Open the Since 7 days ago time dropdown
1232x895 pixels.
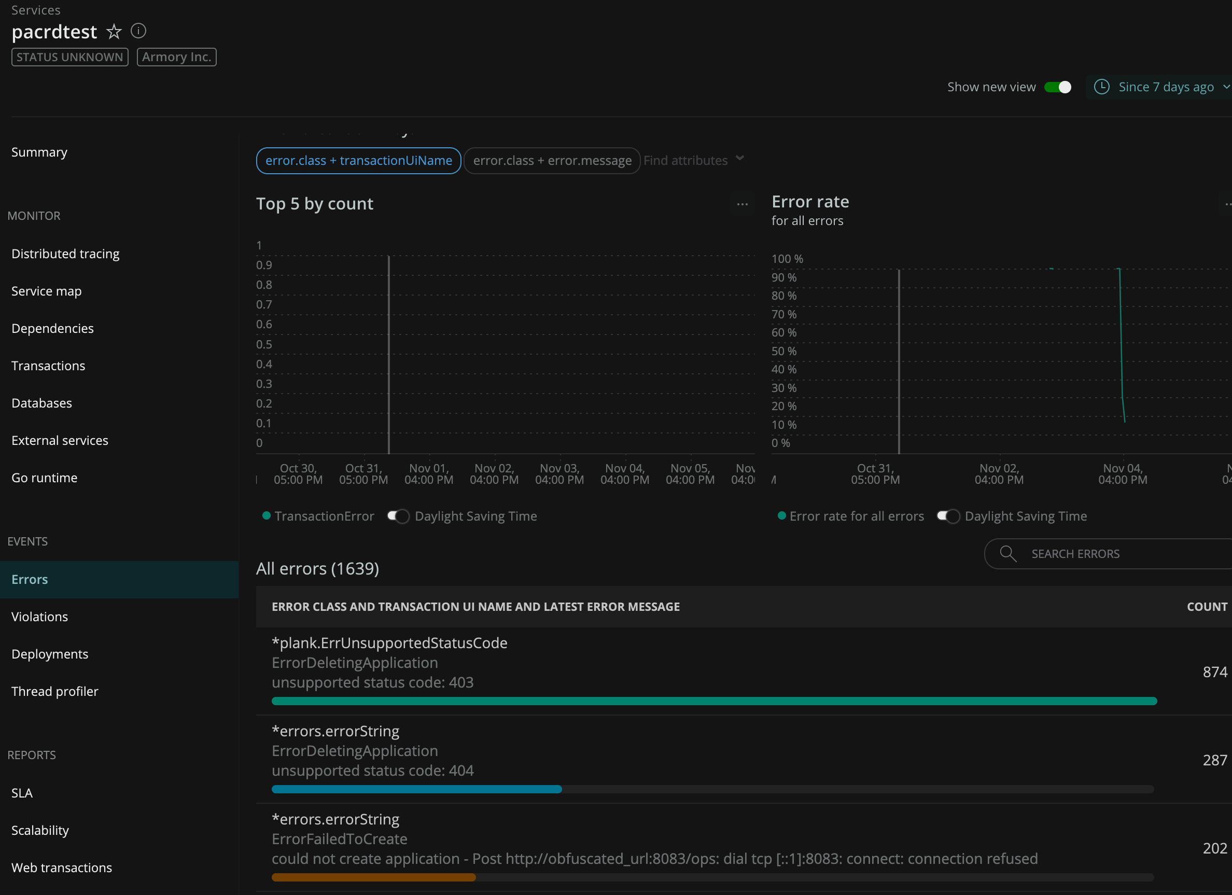(x=1166, y=87)
